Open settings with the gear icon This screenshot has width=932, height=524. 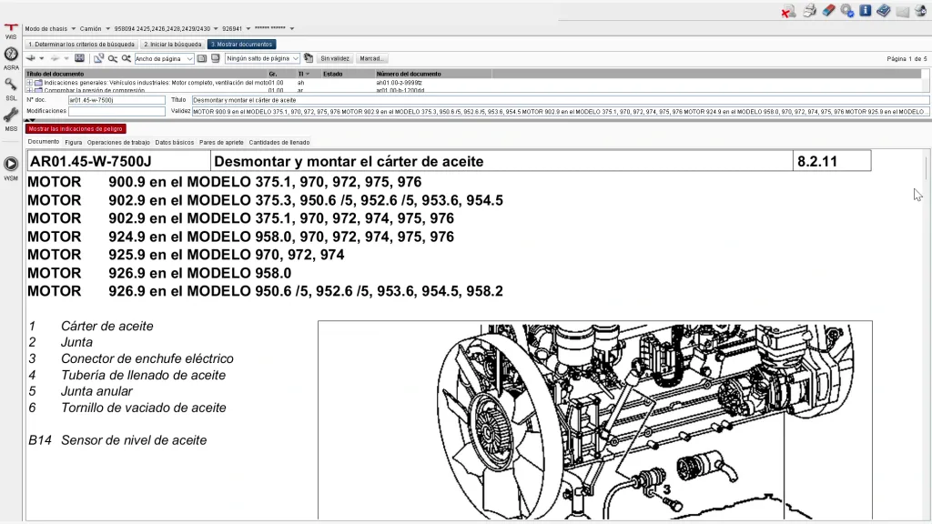847,11
